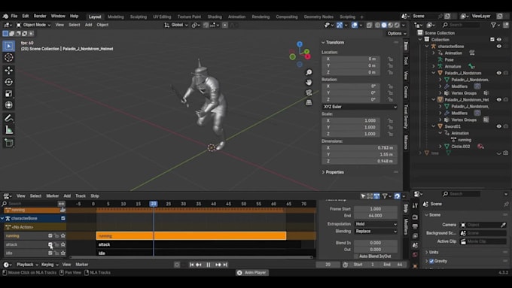Click the current frame number field
Screen dimensions: 512x288
click(x=328, y=265)
